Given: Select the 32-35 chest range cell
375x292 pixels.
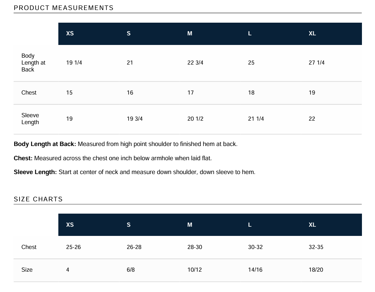Looking at the screenshot, I should (x=316, y=247).
